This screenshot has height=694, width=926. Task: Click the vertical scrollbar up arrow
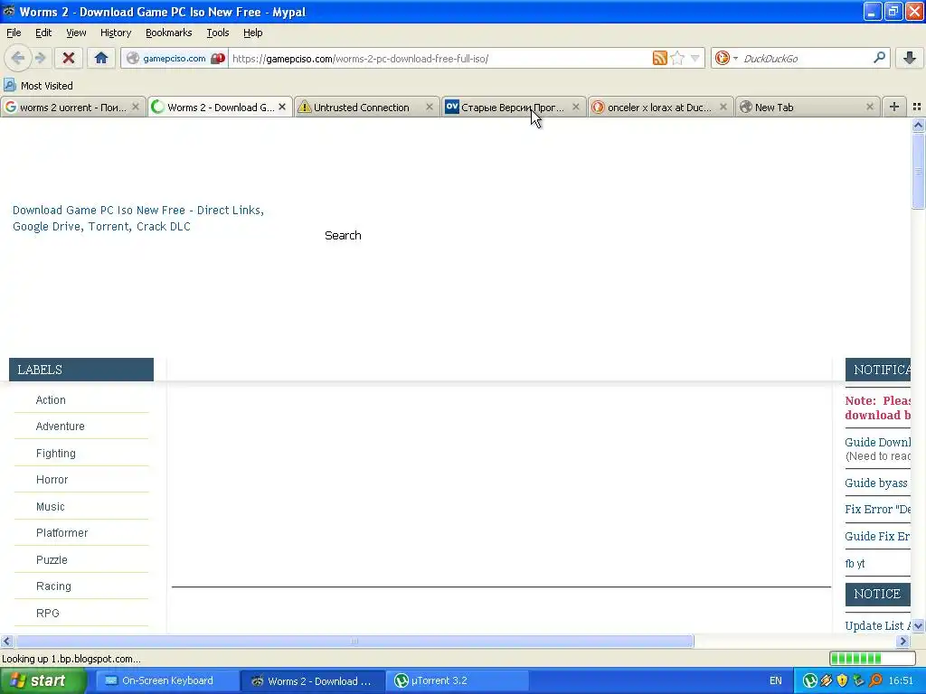918,125
